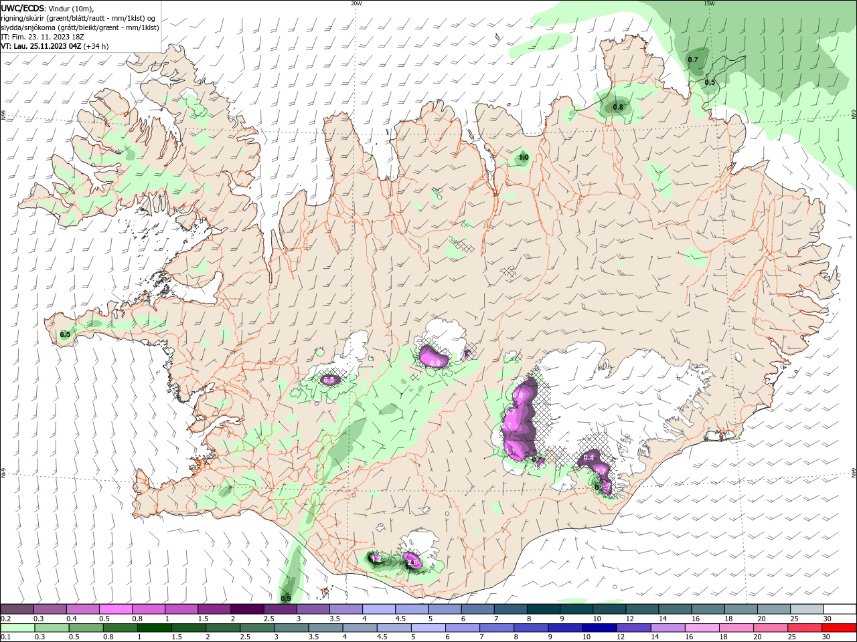Screen dimensions: 857x642
Task: Choose the bright red swatch after 30, lower legend
Action: pos(839,628)
